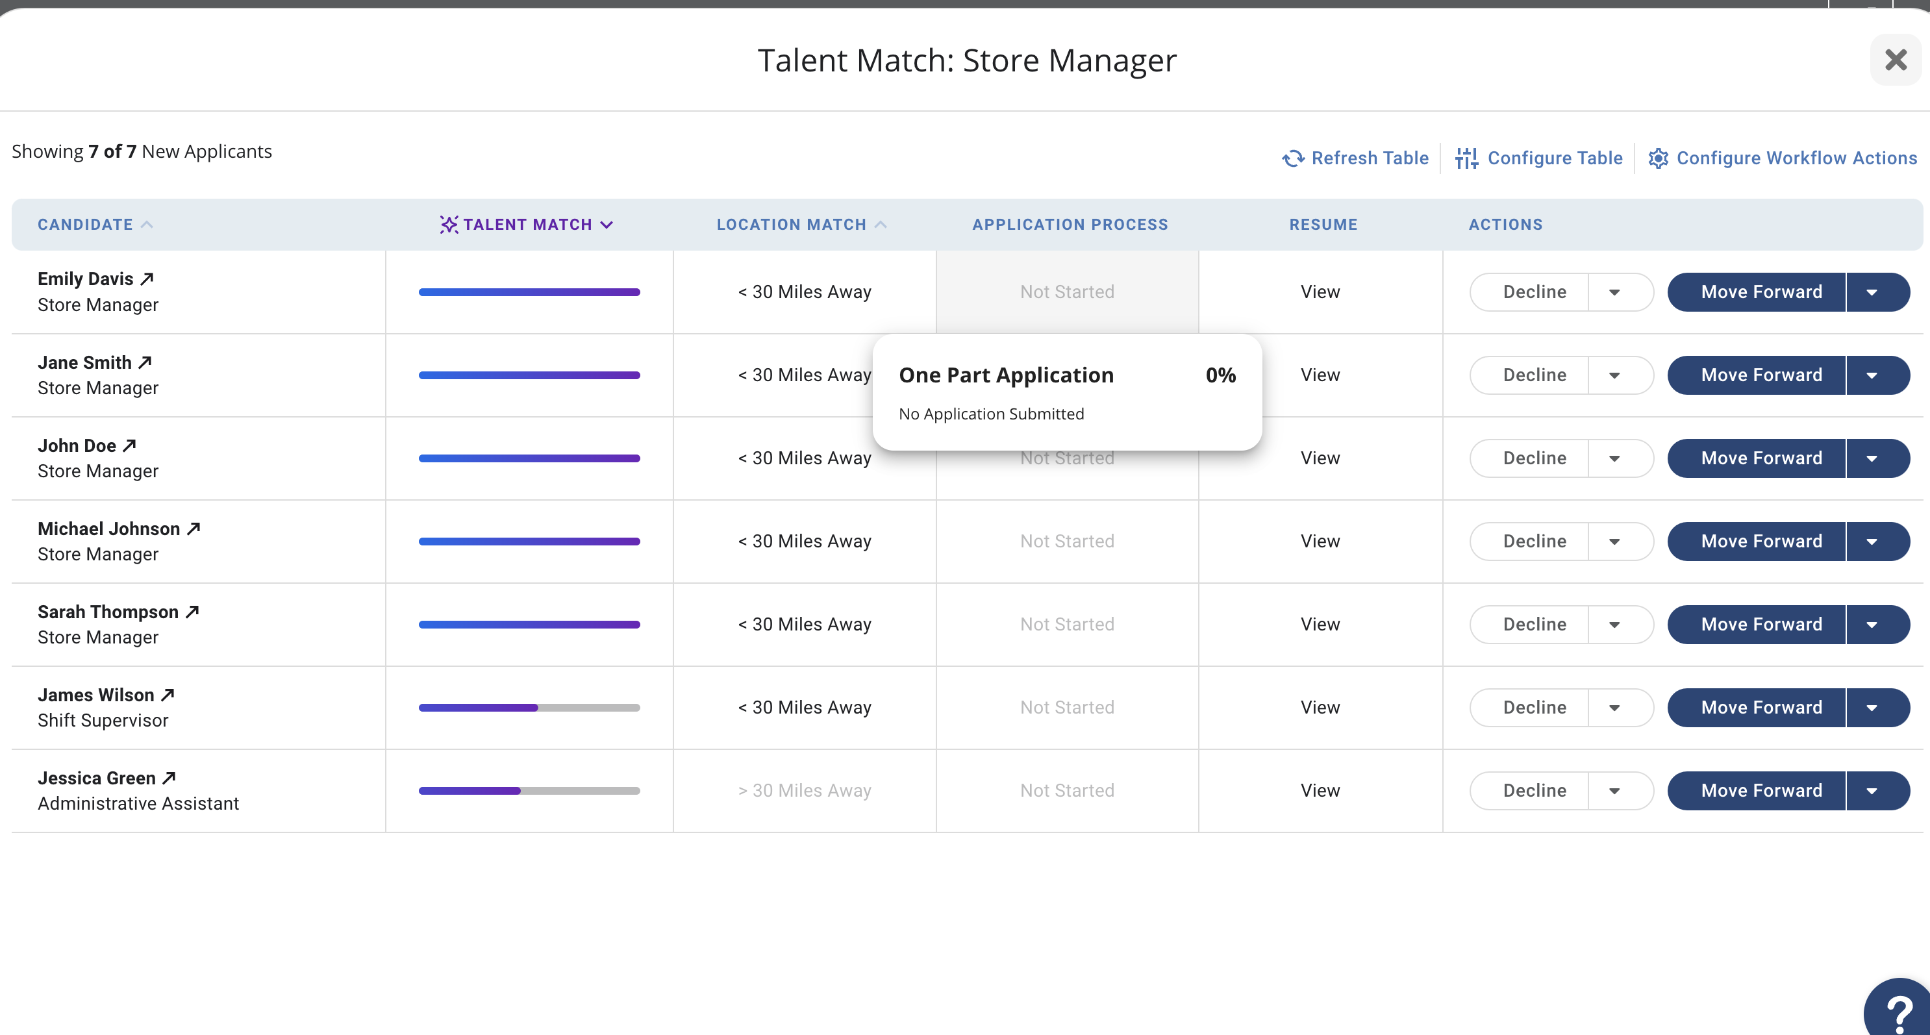
Task: Click Jessica Green > 30 Miles Away
Action: [805, 791]
